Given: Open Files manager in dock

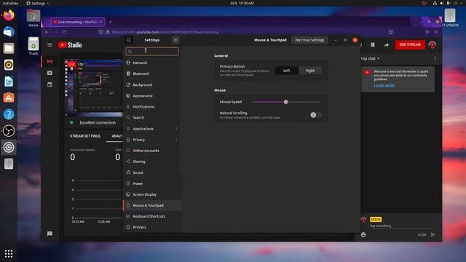Looking at the screenshot, I should pyautogui.click(x=9, y=48).
